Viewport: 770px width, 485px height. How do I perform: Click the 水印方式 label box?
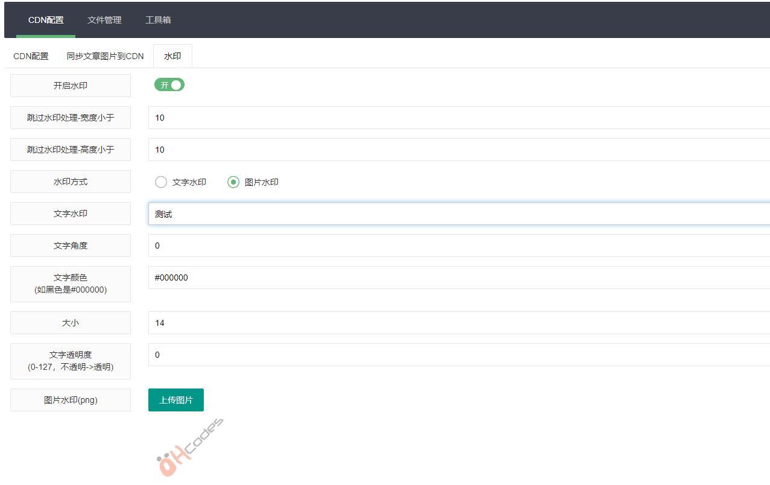pyautogui.click(x=71, y=182)
